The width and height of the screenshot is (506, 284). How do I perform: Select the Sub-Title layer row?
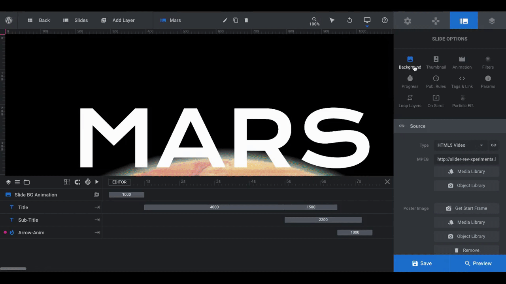[51, 220]
